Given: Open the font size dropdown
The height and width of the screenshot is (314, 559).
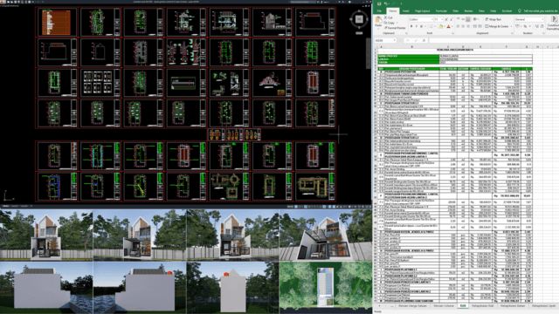Looking at the screenshot, I should click(x=442, y=19).
